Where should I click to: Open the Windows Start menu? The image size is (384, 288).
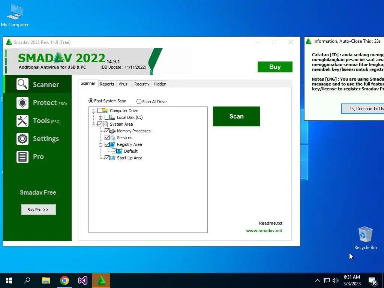click(9, 280)
